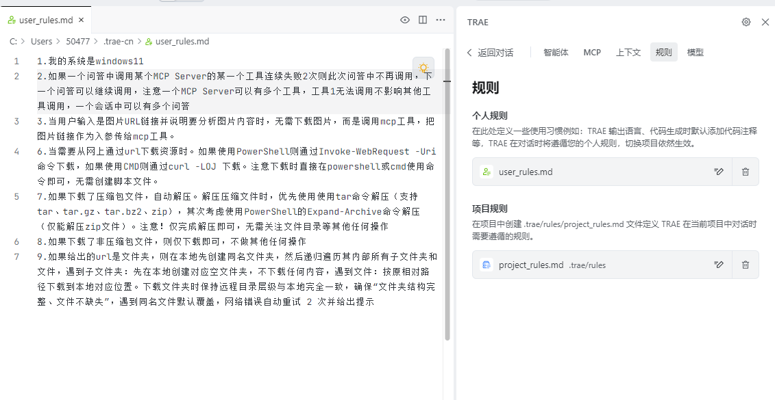Expand the Users breadcrumb folder
This screenshot has height=400, width=775.
click(x=41, y=42)
